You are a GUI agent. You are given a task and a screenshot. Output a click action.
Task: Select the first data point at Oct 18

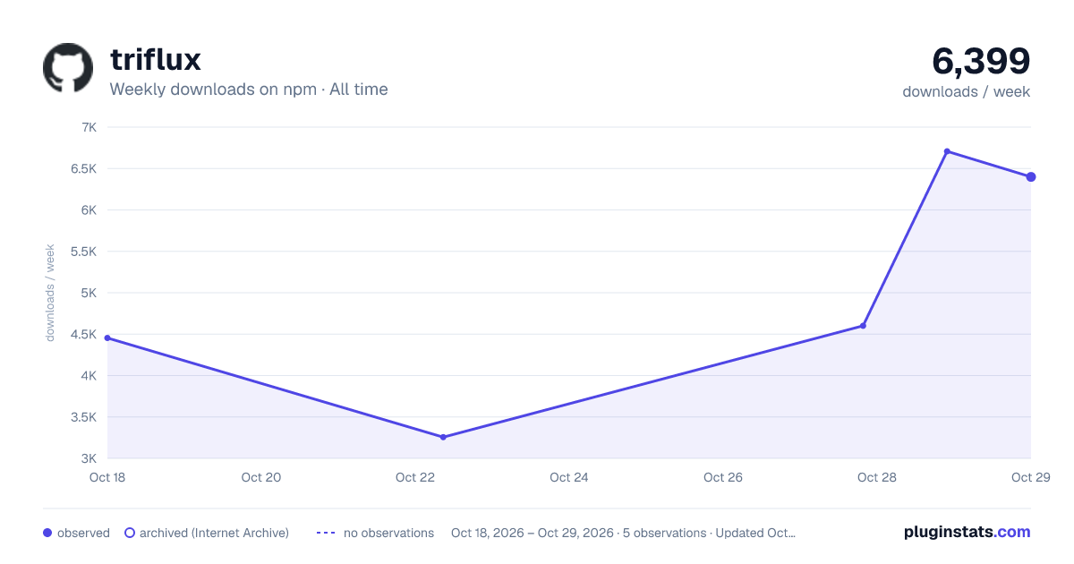[x=107, y=338]
